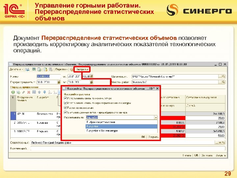Viewport: 237px width, 178px height.
Task: Open the Перейти dropdown menu
Action: click(x=61, y=69)
